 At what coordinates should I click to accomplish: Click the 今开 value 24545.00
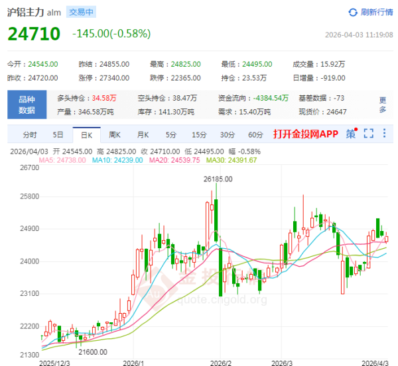click(x=43, y=64)
